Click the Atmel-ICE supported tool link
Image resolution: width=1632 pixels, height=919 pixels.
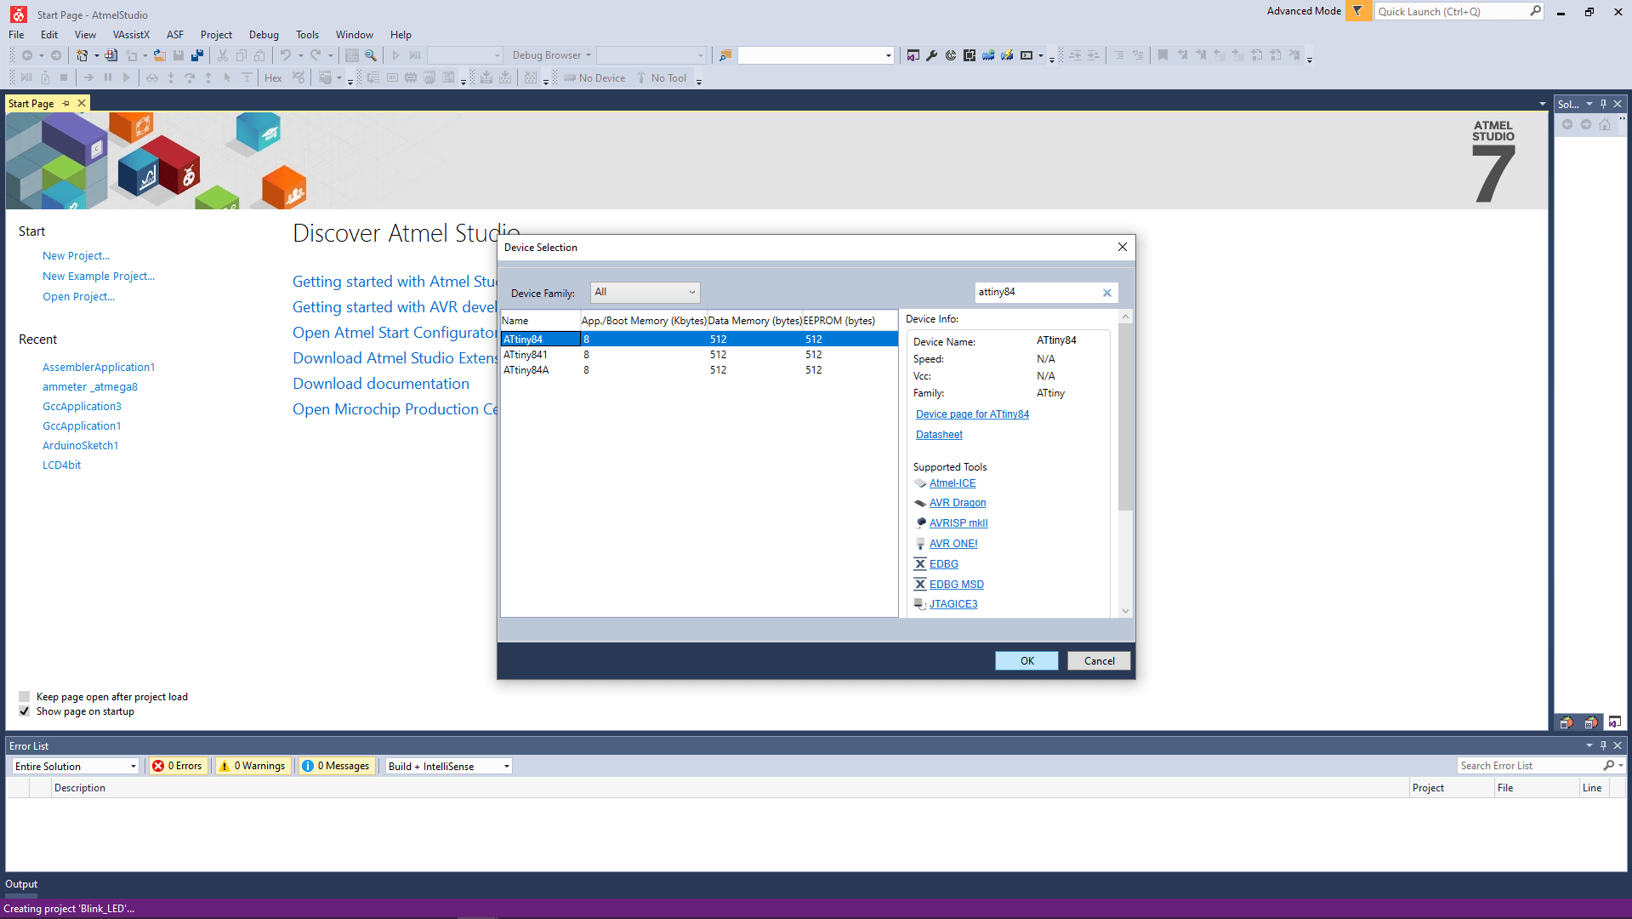[952, 483]
